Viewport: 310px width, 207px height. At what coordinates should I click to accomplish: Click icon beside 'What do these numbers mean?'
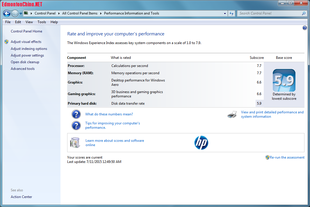(x=76, y=114)
